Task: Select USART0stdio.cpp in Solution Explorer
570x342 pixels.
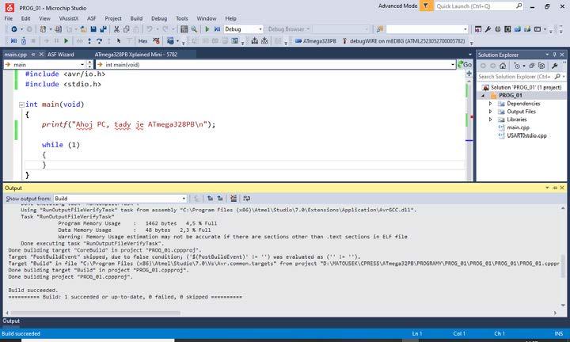Action: pyautogui.click(x=526, y=135)
